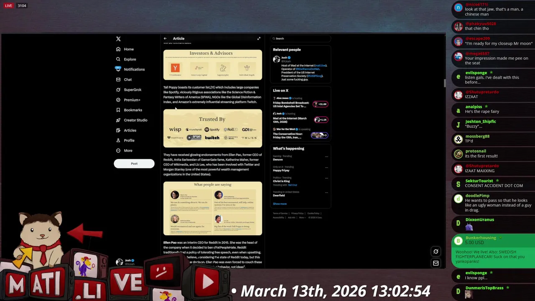Click the SekturTourist chat username
This screenshot has width=535, height=301.
click(479, 181)
